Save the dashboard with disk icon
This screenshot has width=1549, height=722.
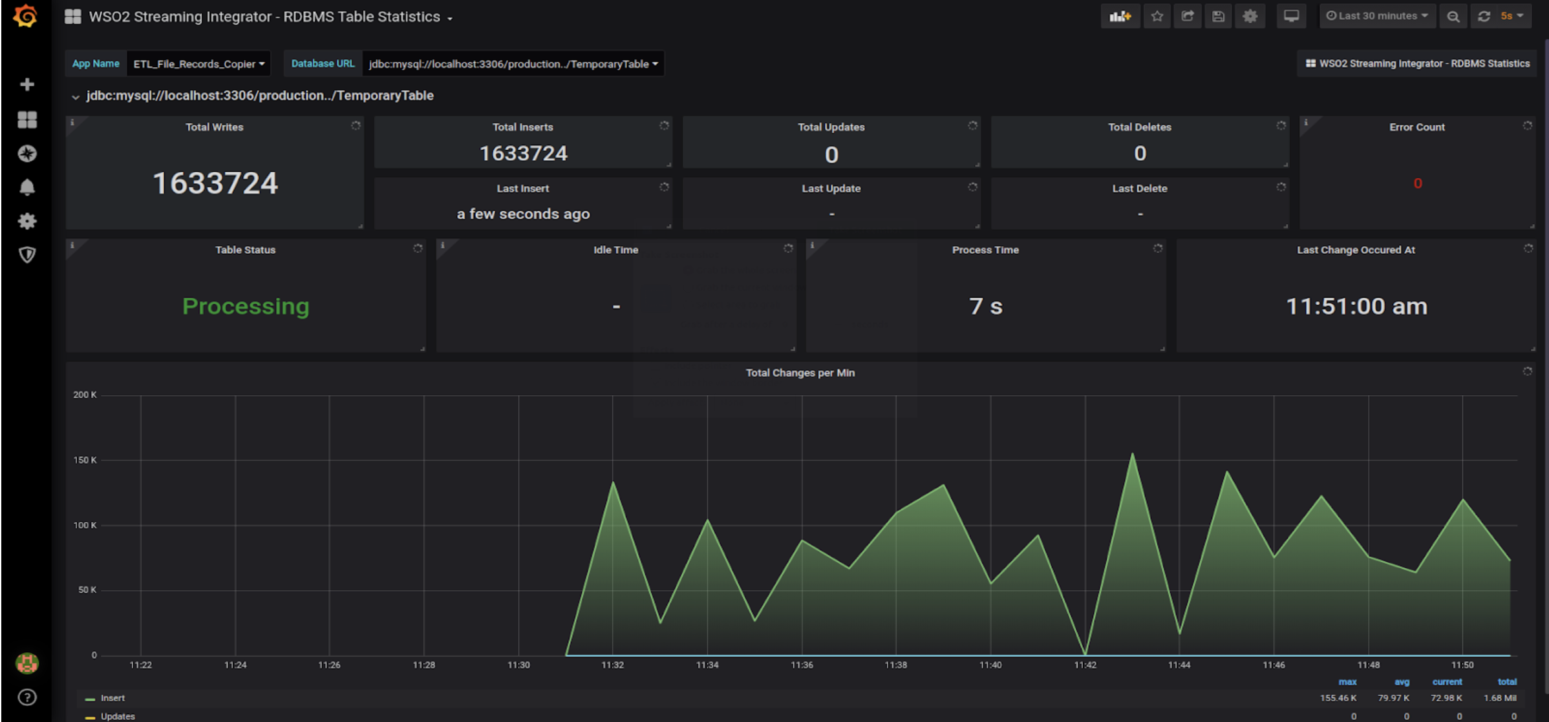pyautogui.click(x=1219, y=16)
